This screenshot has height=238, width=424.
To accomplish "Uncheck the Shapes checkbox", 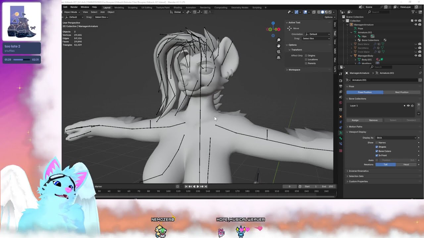I will click(x=377, y=147).
